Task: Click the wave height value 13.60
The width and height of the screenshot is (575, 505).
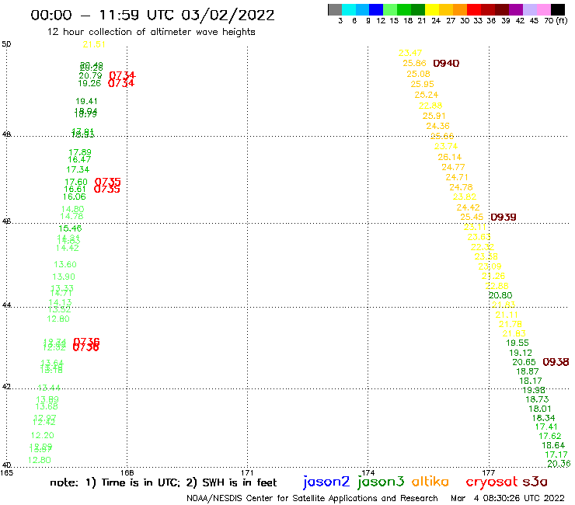Action: tap(65, 264)
